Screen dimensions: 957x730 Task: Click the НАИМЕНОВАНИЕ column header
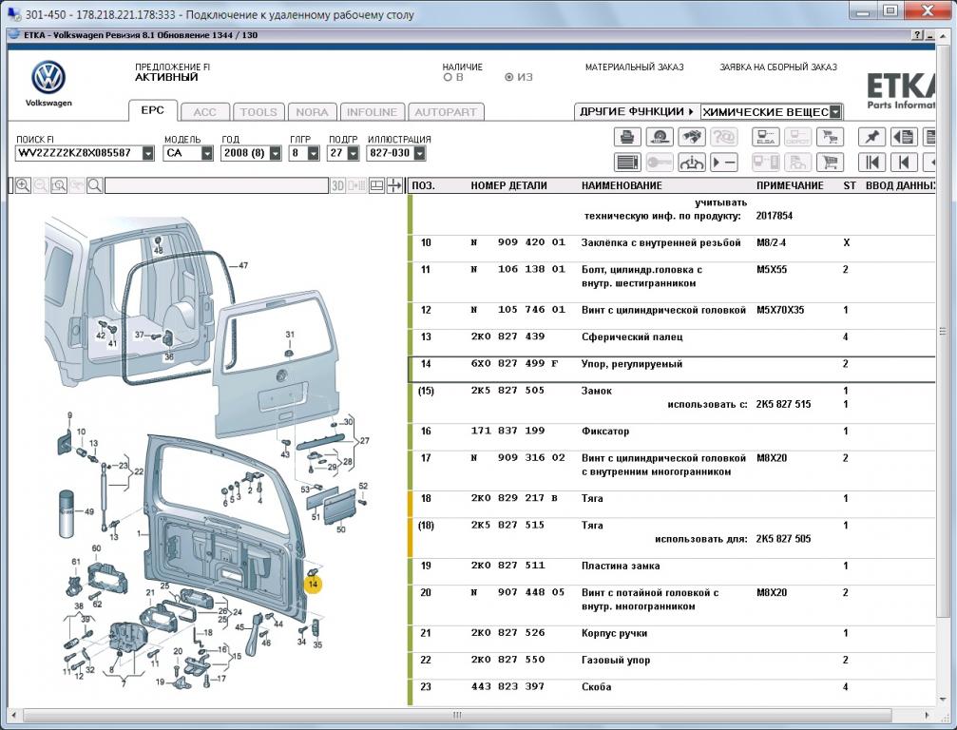[x=622, y=185]
